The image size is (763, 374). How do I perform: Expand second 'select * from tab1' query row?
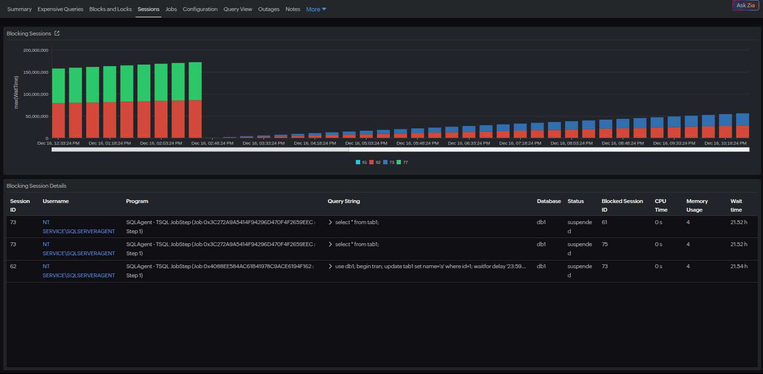tap(330, 244)
